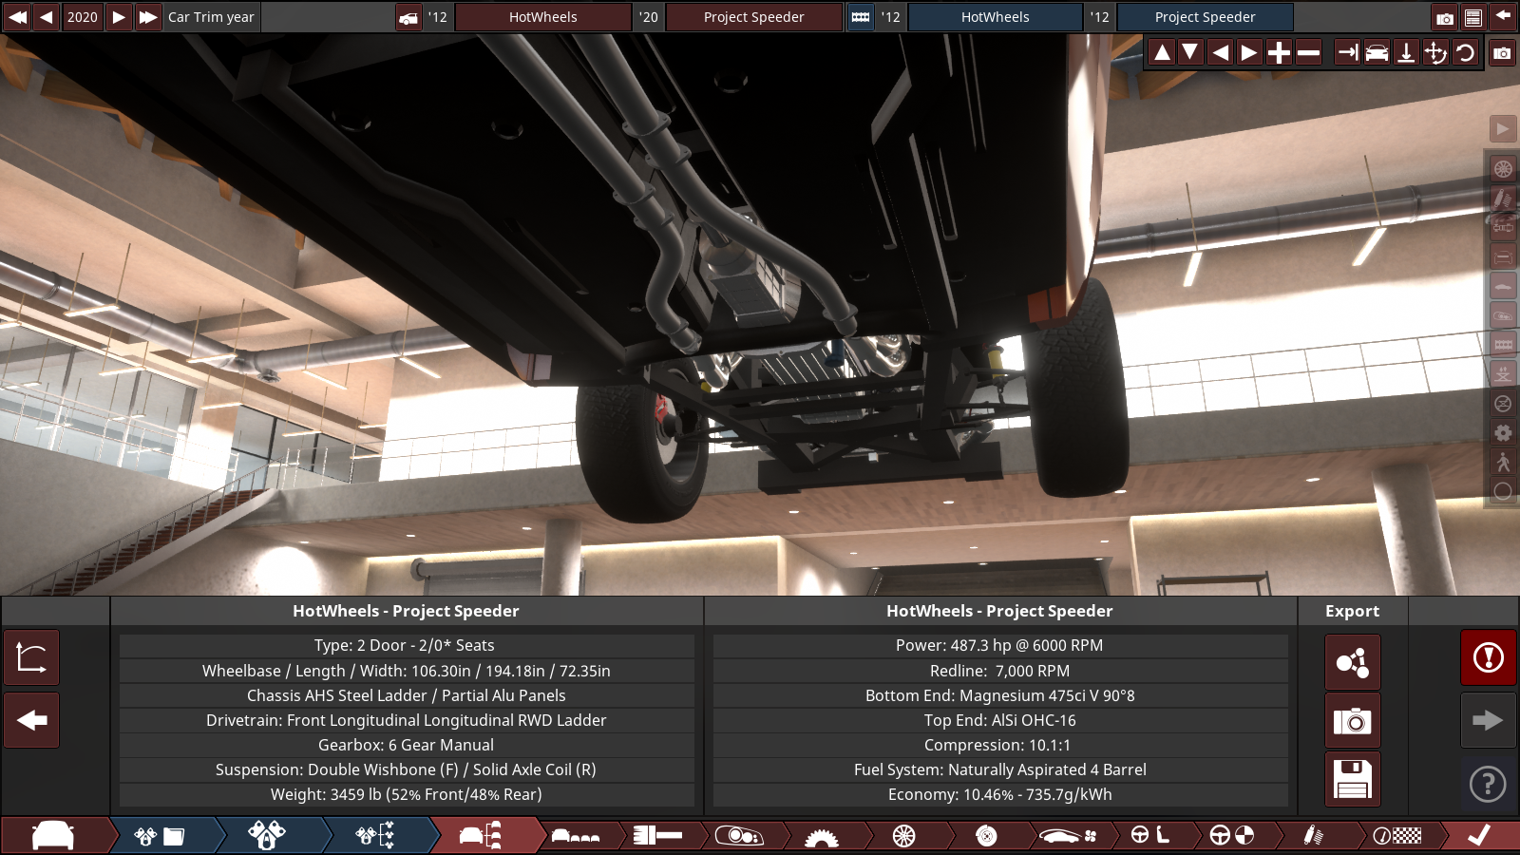Viewport: 1520px width, 855px height.
Task: Toggle wheel visibility in right sidebar
Action: click(x=1503, y=169)
